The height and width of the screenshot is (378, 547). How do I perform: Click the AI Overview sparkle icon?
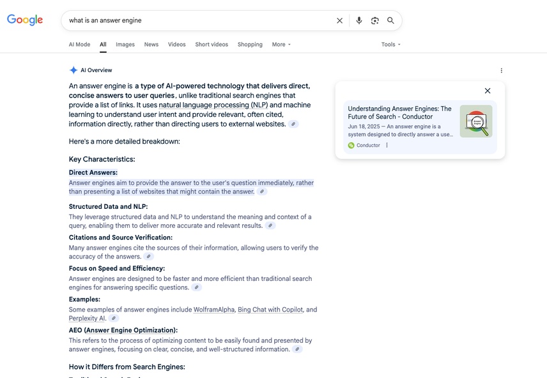[x=73, y=70]
